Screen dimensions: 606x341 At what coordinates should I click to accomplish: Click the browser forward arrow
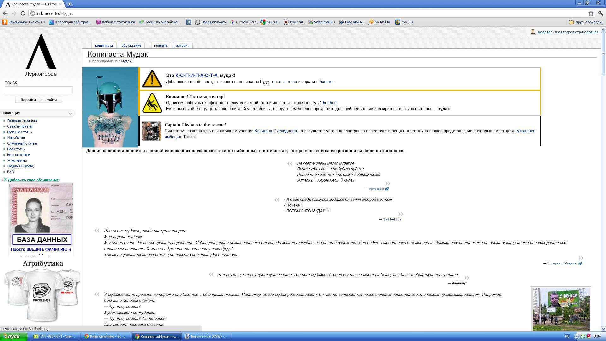[14, 13]
